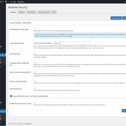
Task: Click 'Thank you for creating with' footer text
Action: tap(16, 124)
